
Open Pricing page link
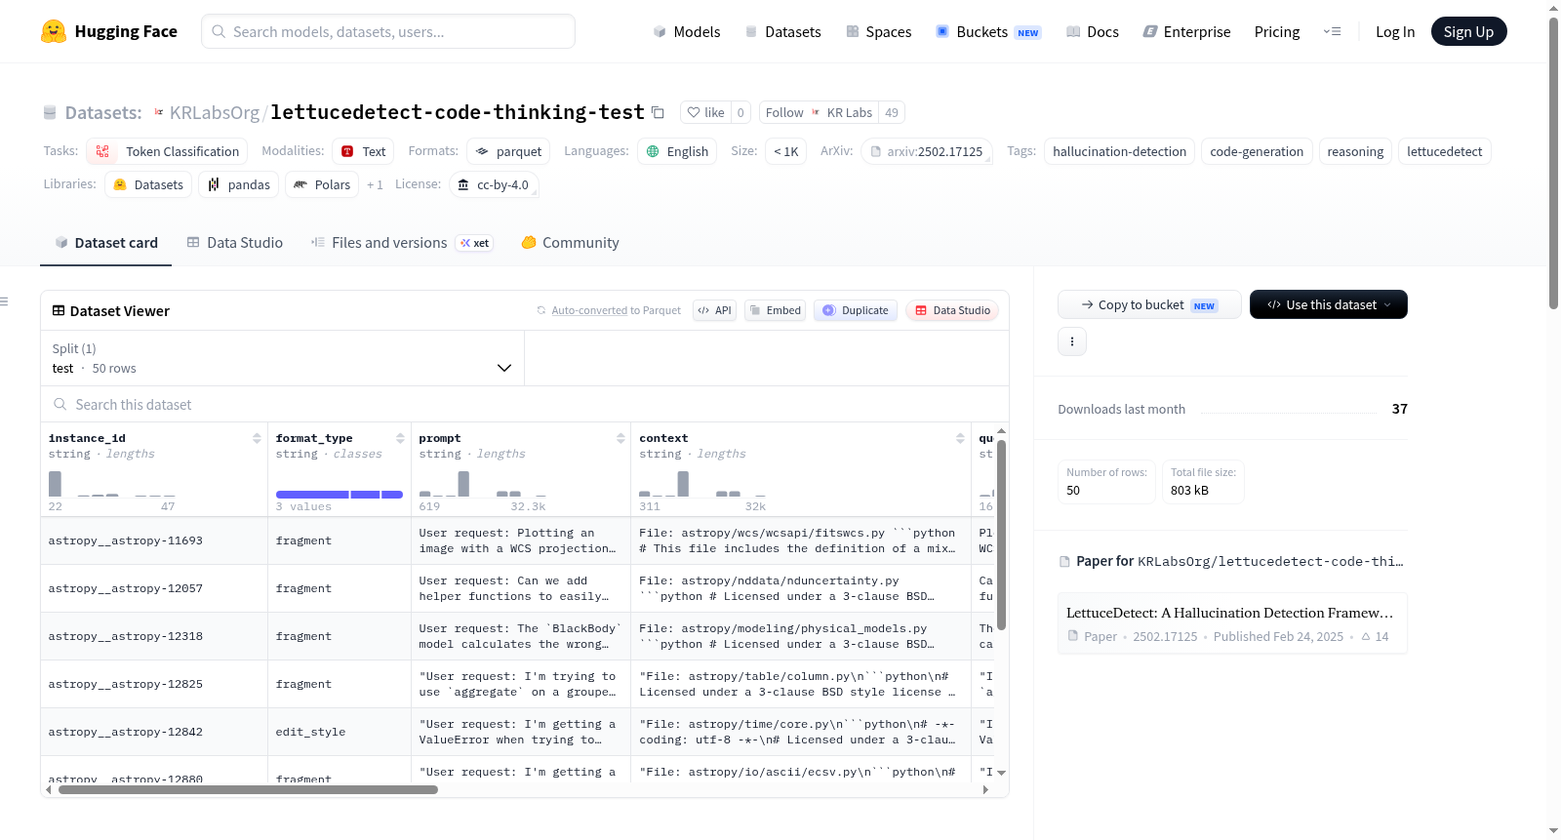click(x=1277, y=31)
